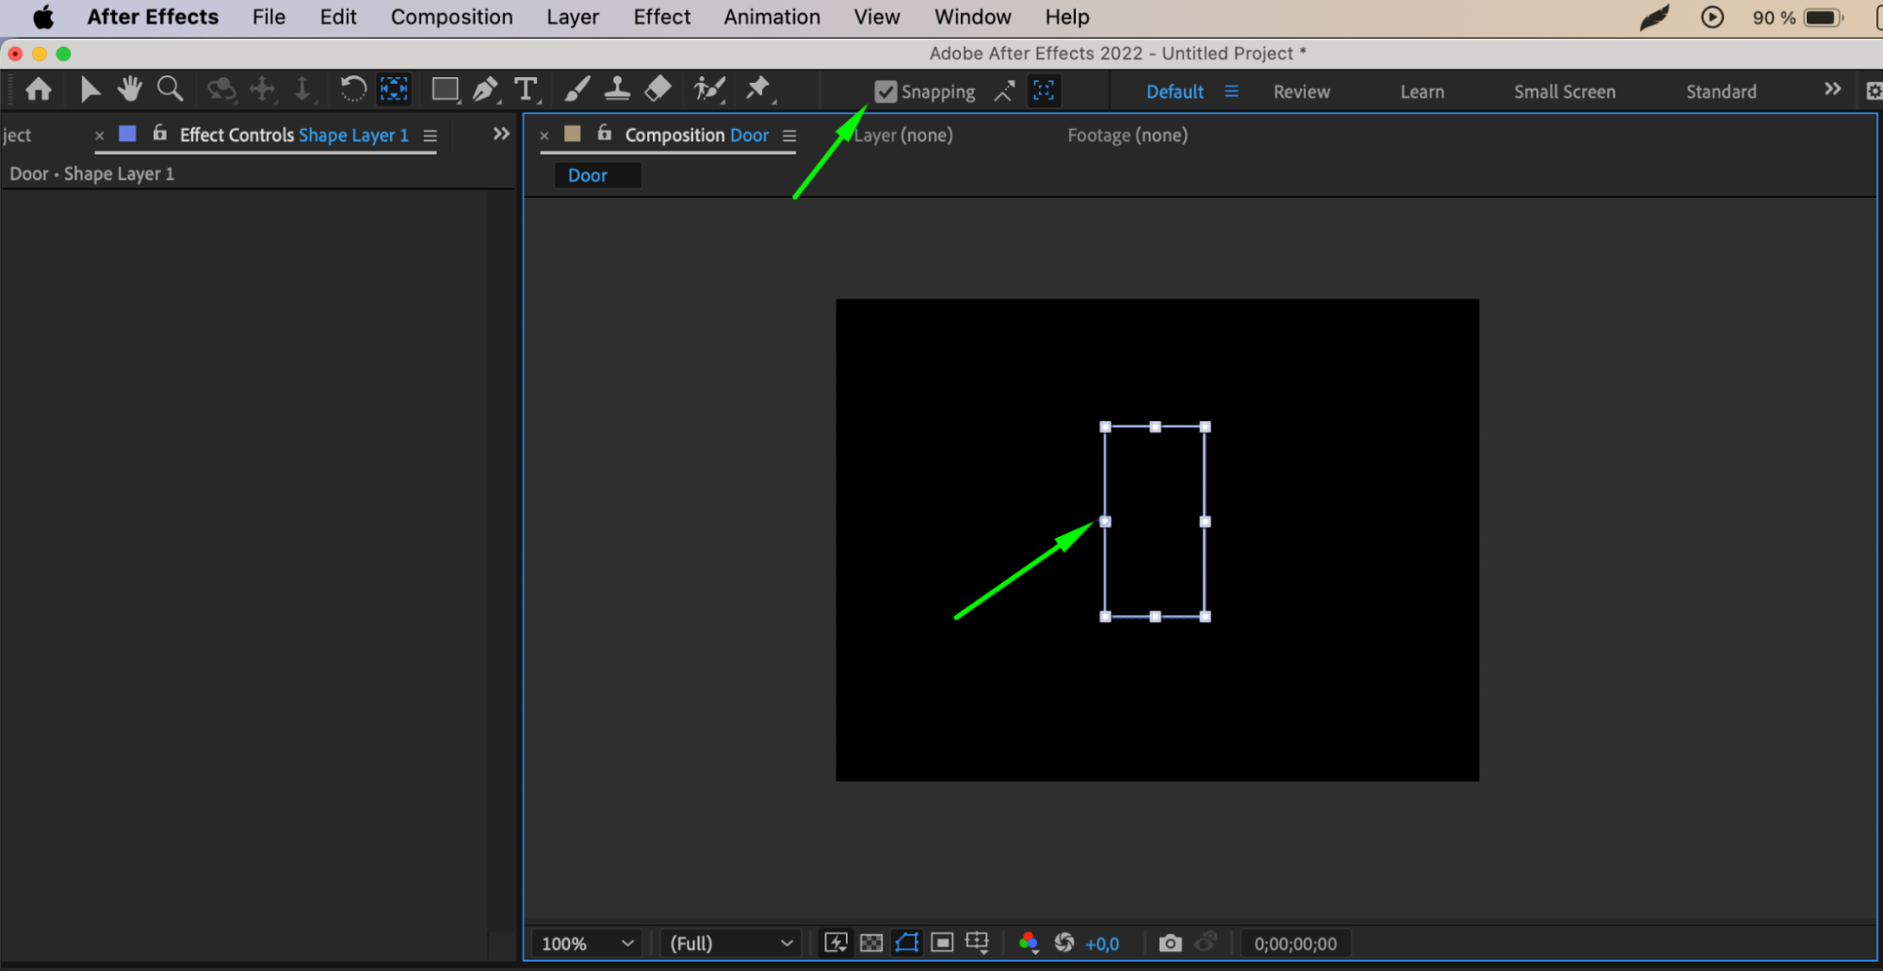
Task: Open the Composition menu
Action: 451,17
